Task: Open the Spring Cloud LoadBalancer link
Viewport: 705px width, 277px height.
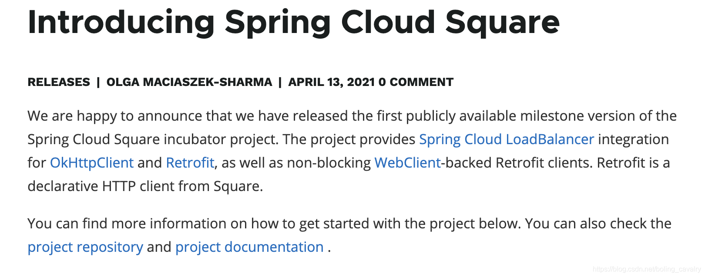Action: [x=506, y=139]
